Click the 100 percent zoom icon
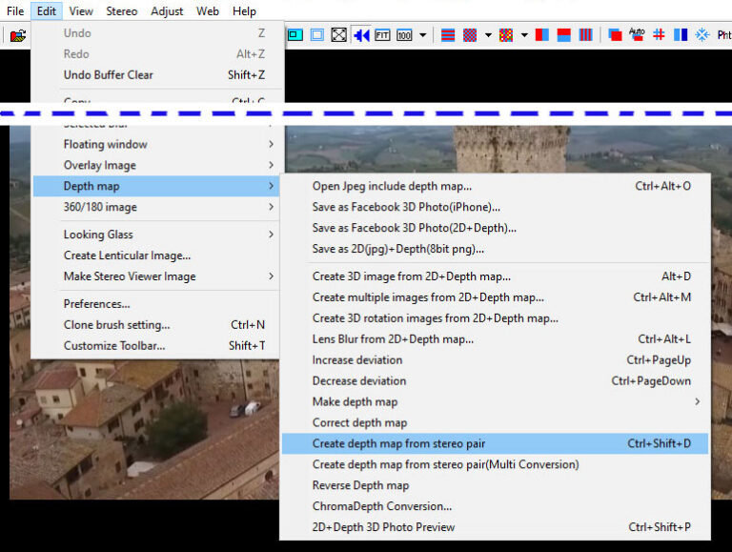The width and height of the screenshot is (732, 552). coord(404,35)
